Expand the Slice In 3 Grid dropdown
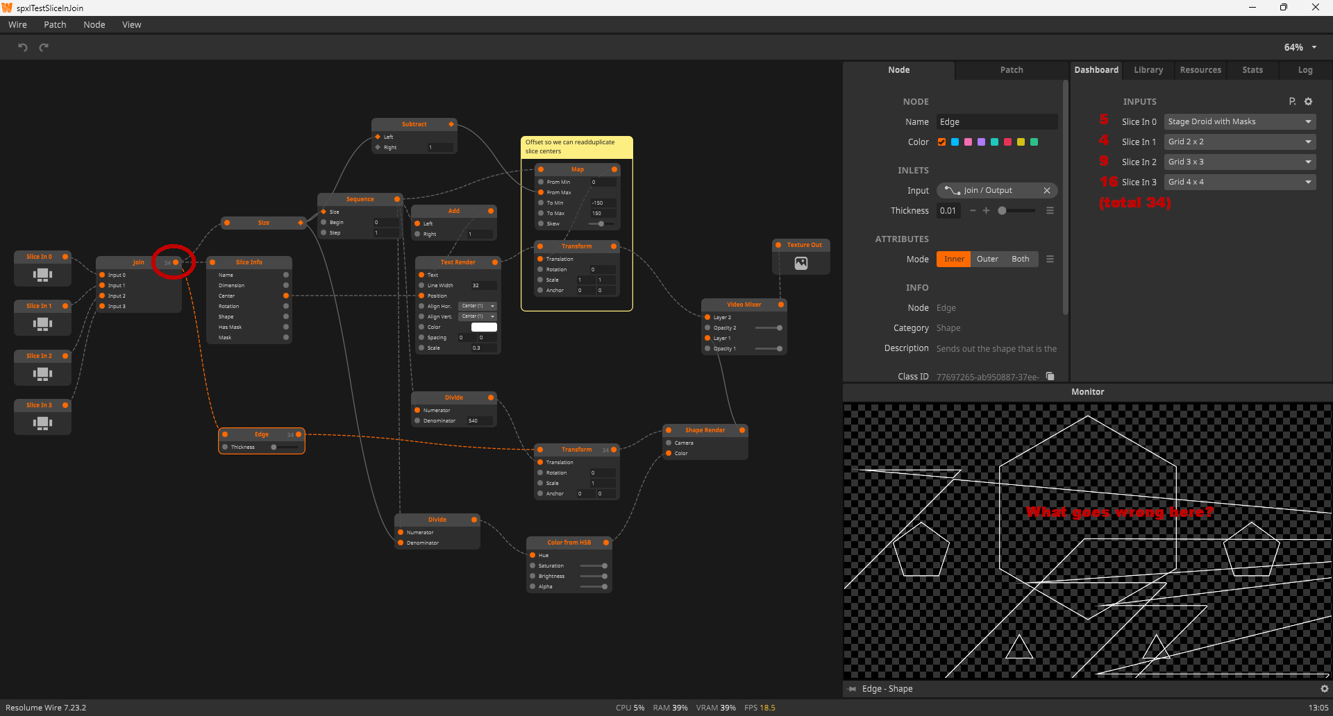This screenshot has width=1333, height=716. coord(1239,182)
